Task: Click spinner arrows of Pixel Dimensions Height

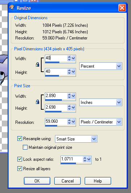Action: (x=69, y=72)
